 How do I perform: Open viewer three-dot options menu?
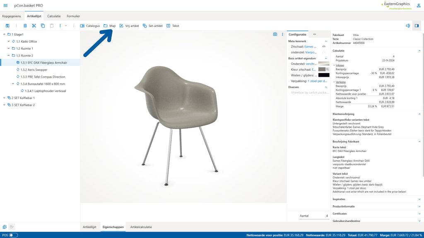point(282,34)
